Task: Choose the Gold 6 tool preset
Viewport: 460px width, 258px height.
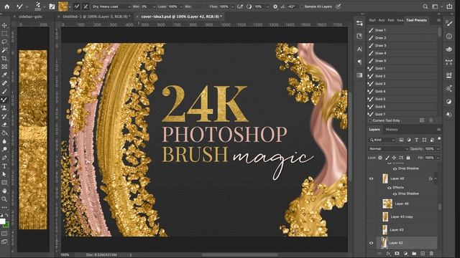Action: click(402, 107)
